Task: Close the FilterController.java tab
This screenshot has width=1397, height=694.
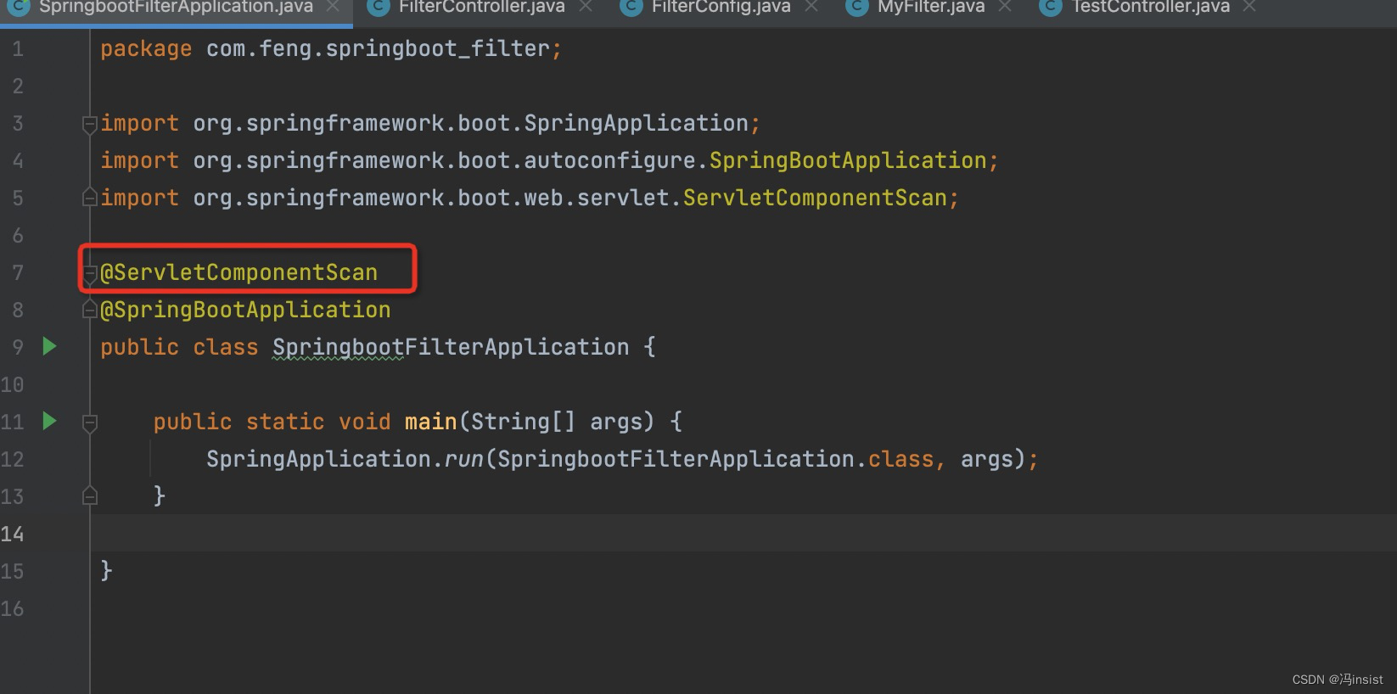Action: pyautogui.click(x=586, y=7)
